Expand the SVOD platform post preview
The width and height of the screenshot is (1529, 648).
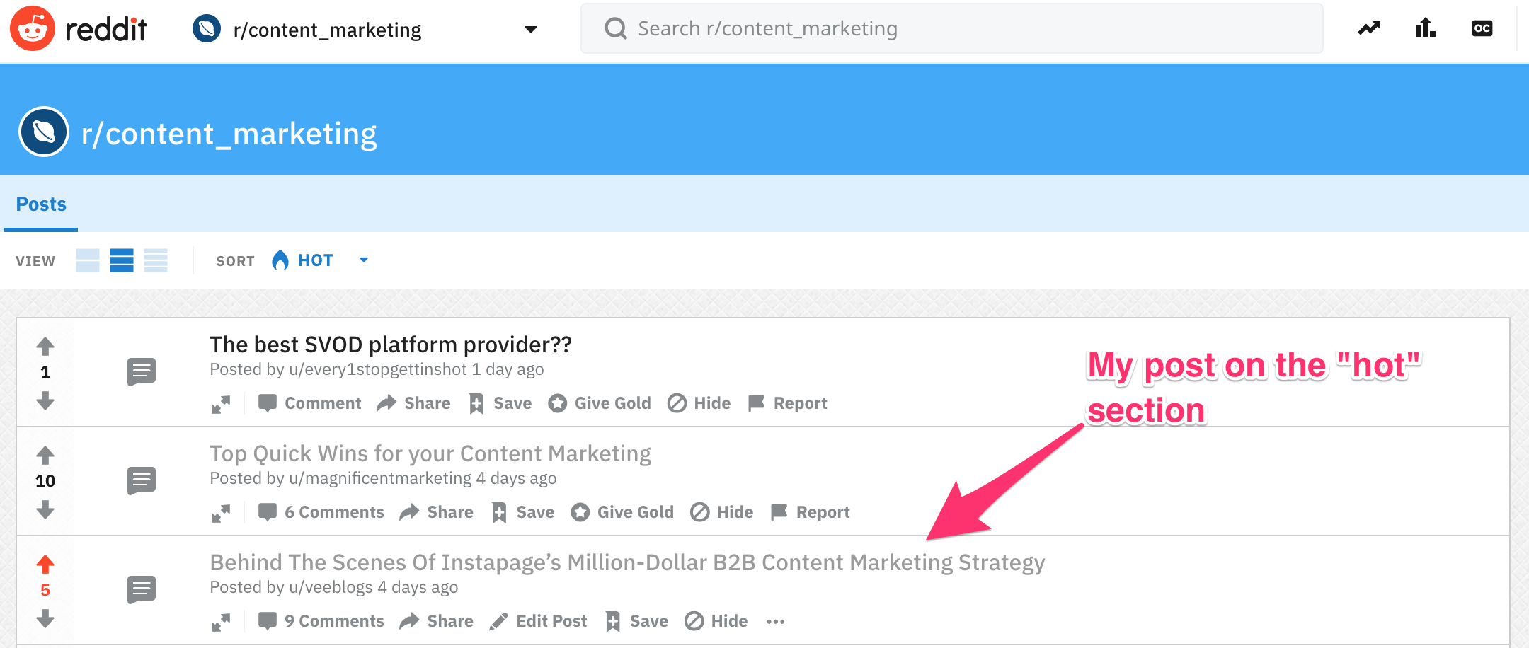(x=221, y=405)
